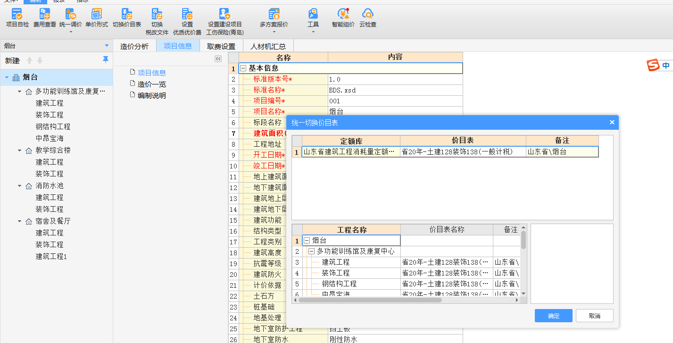673x343 pixels.
Task: Switch to the 造价分析 tab
Action: point(134,46)
